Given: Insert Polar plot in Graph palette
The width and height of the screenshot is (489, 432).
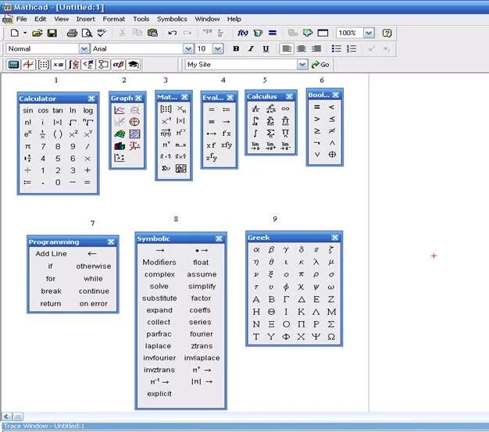Looking at the screenshot, I should [x=134, y=122].
